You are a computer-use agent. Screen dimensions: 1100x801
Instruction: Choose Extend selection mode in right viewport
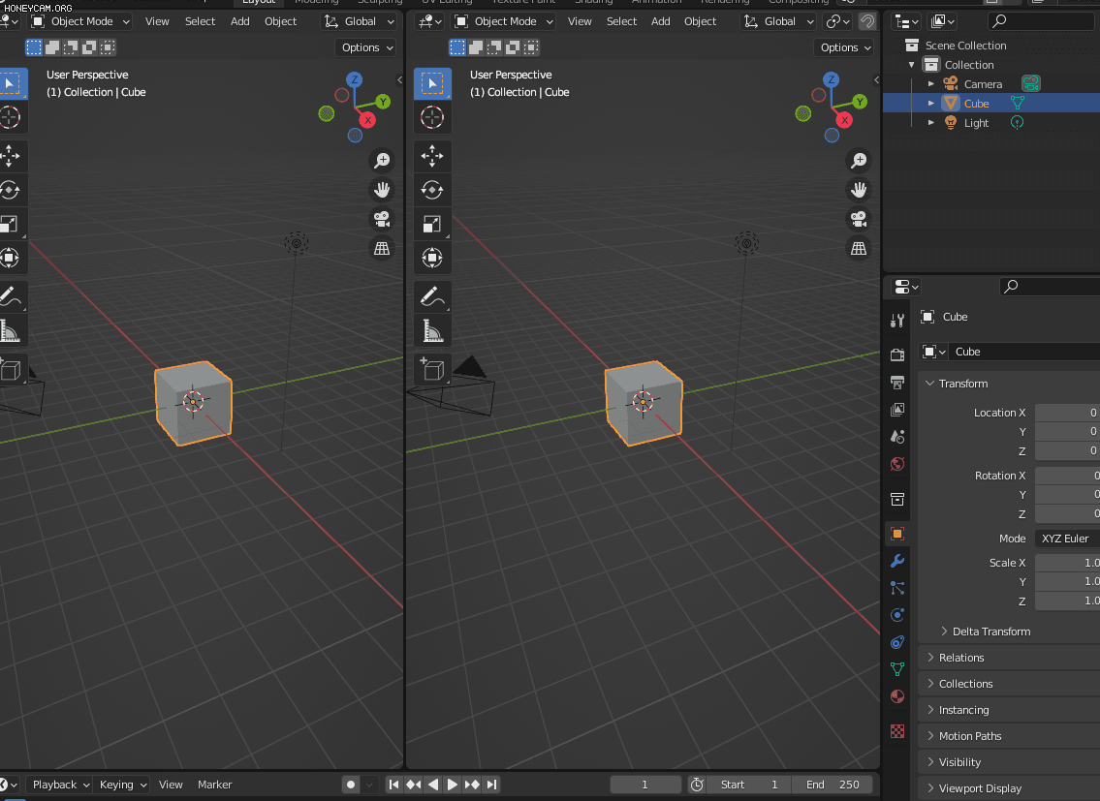476,47
